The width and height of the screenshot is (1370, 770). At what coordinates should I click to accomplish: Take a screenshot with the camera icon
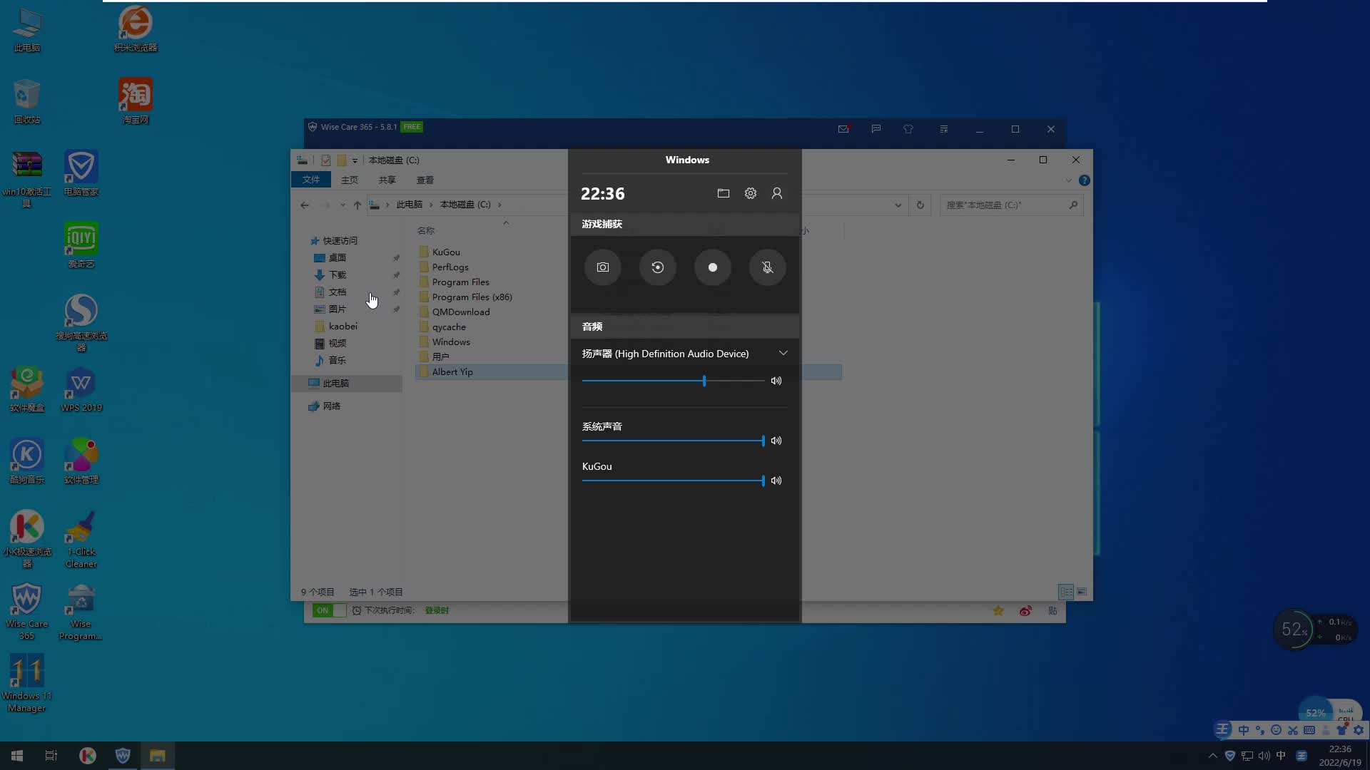pyautogui.click(x=602, y=267)
